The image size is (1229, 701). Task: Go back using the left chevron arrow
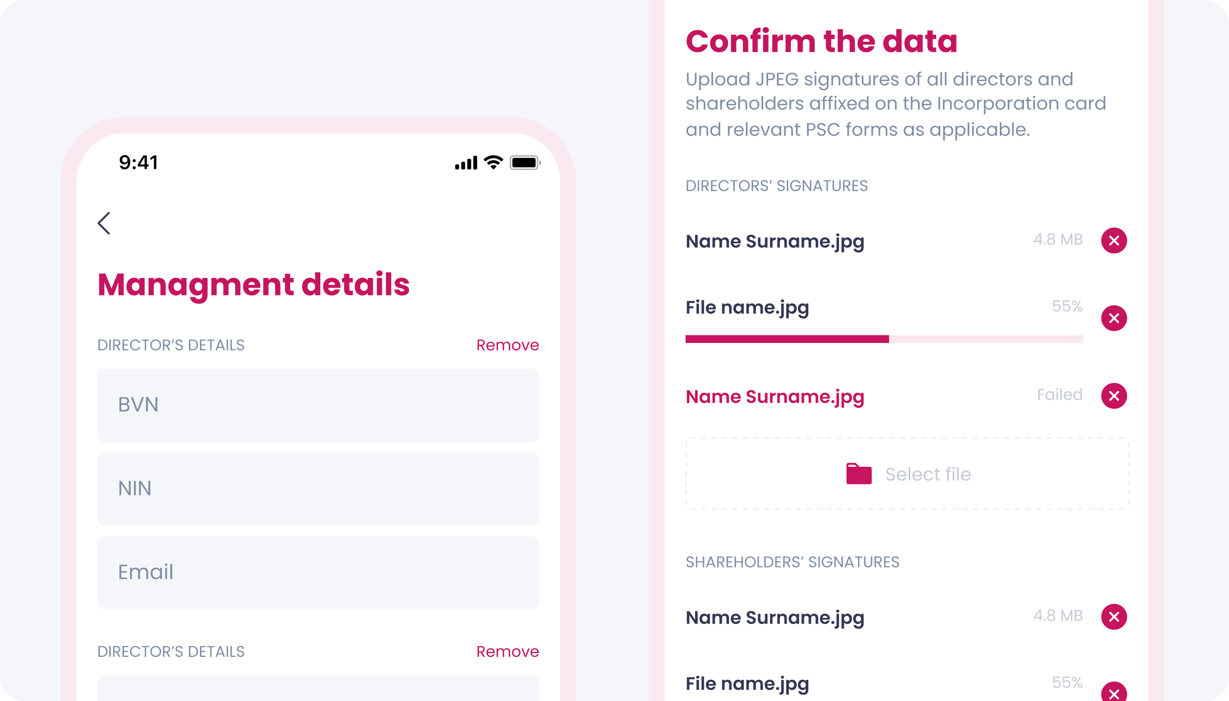tap(104, 223)
